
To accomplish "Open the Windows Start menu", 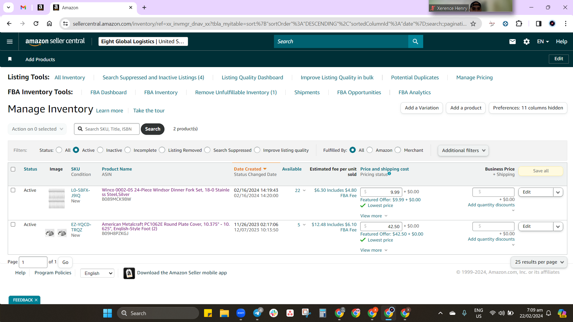I will 107,313.
